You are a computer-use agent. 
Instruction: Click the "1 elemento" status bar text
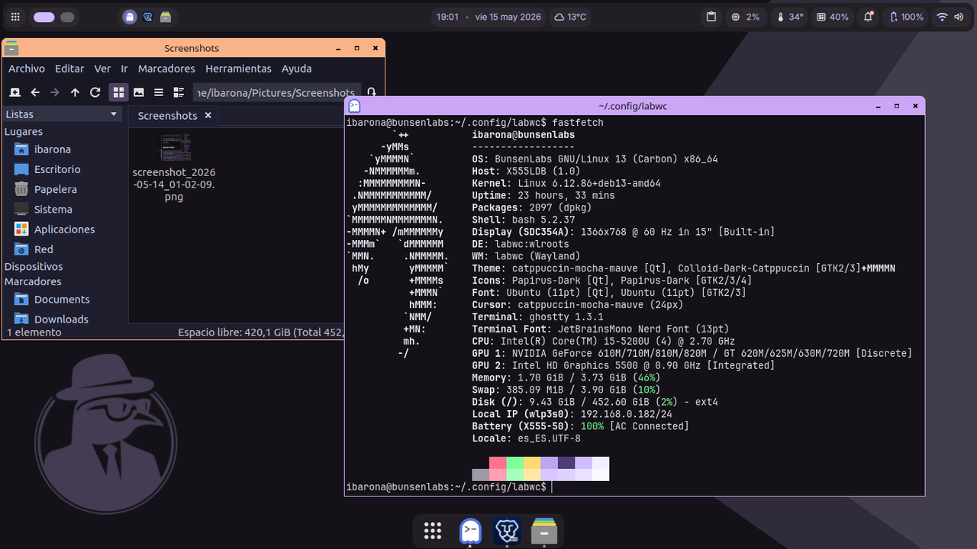34,332
